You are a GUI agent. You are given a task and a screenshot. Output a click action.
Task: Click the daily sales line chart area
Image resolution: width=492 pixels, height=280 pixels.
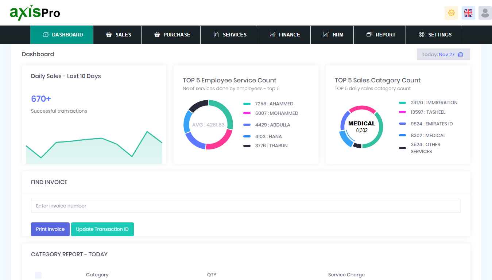tap(94, 148)
